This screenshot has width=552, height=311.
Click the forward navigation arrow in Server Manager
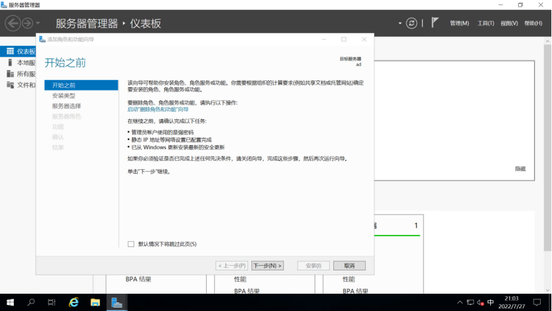pos(27,23)
